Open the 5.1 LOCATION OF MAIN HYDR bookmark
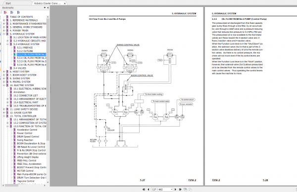The height and width of the screenshot is (192, 297). [x=30, y=37]
